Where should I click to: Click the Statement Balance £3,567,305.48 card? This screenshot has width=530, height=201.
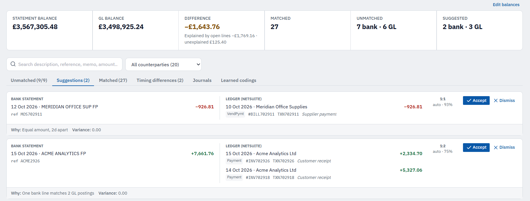[49, 30]
